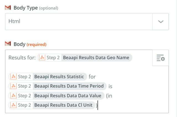This screenshot has width=177, height=117.
Task: Open the insert field icon beside Body
Action: tap(160, 58)
